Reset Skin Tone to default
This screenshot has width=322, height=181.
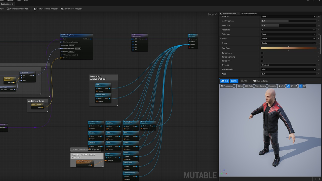pos(318,48)
